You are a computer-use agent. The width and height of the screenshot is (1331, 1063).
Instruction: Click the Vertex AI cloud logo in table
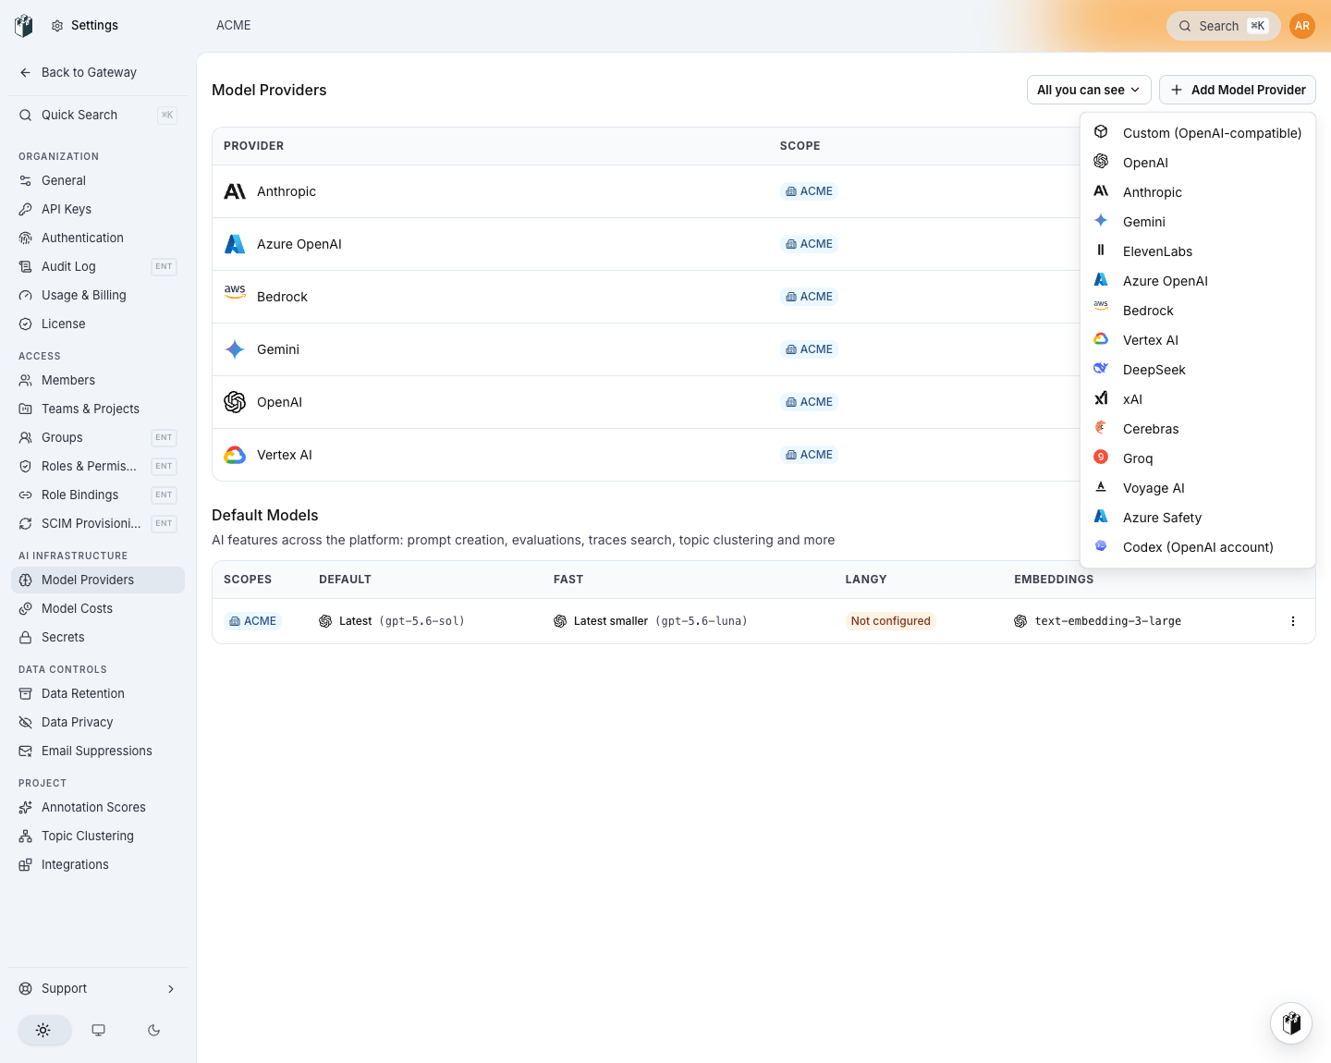coord(235,455)
